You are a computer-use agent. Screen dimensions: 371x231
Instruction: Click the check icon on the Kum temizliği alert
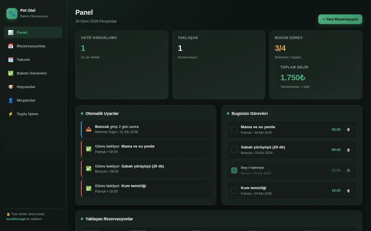click(89, 188)
